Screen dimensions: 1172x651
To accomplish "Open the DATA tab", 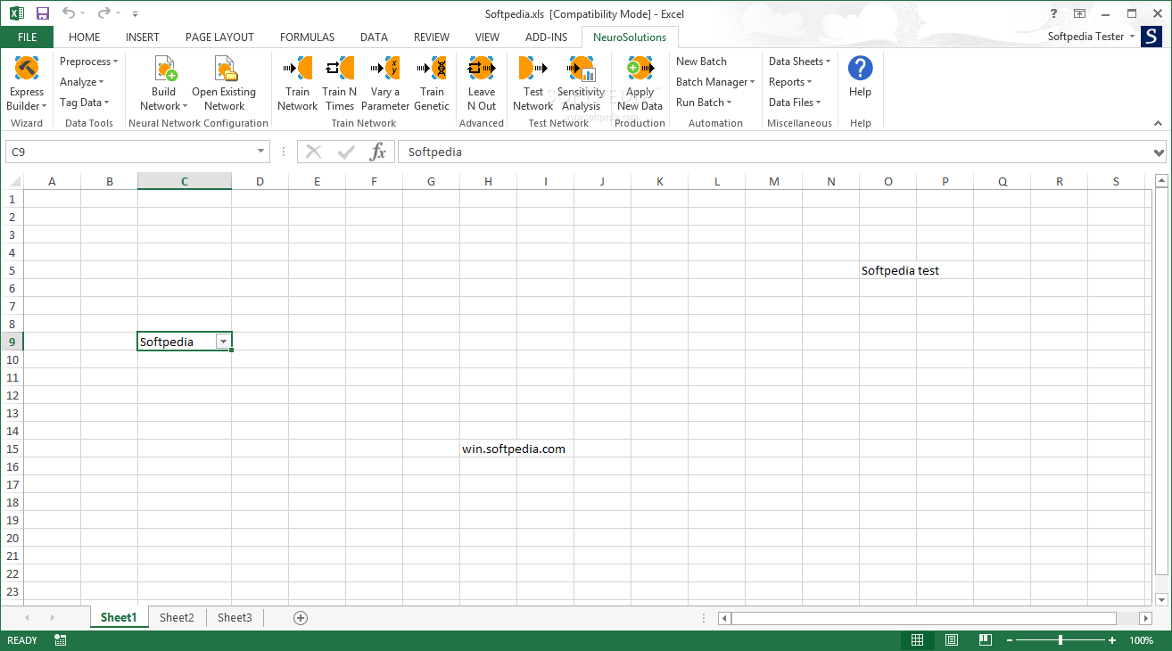I will pos(374,37).
